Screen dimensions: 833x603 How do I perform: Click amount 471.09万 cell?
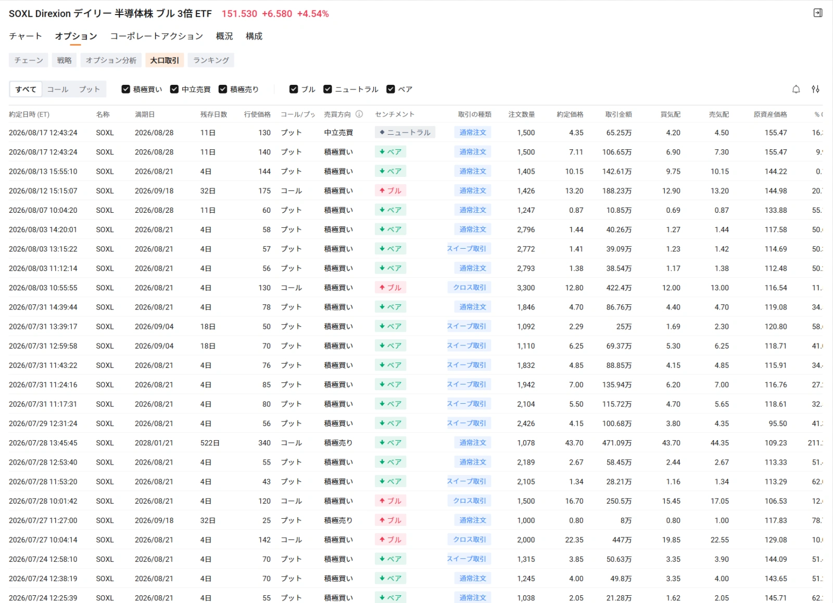[617, 443]
